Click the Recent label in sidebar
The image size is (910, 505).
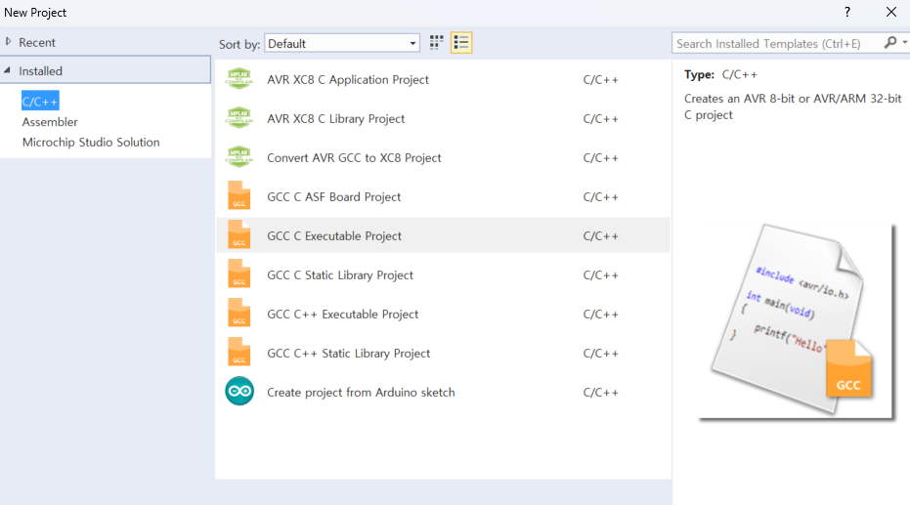click(36, 42)
